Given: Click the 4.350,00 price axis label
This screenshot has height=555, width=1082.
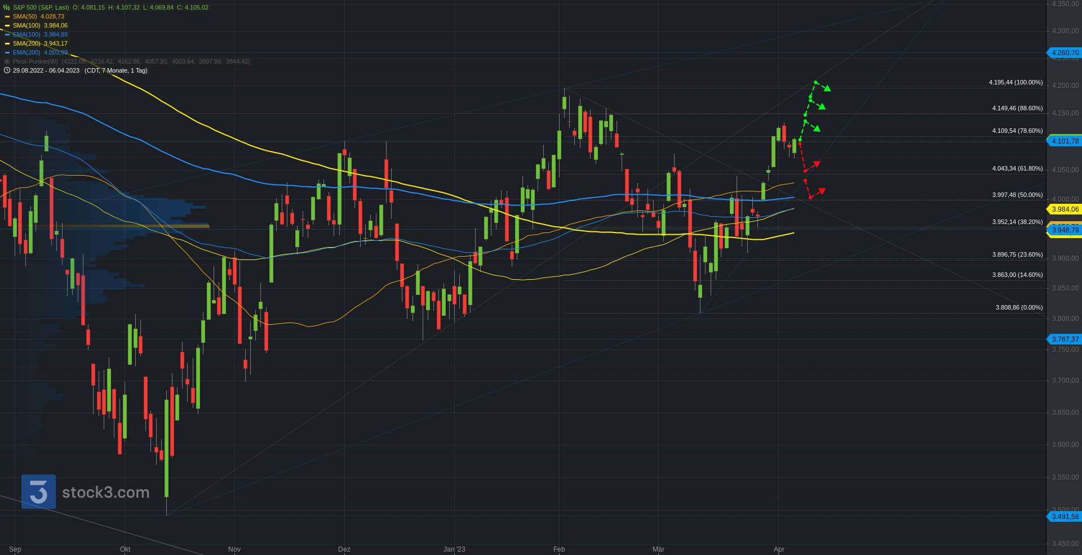Looking at the screenshot, I should pos(1065,4).
